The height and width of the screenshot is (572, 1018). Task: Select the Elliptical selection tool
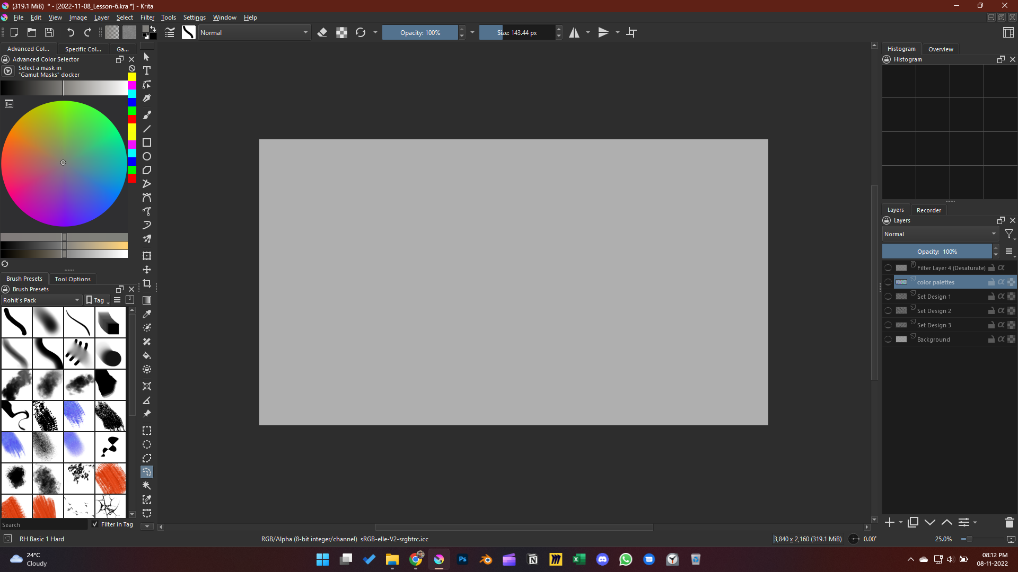(x=147, y=444)
